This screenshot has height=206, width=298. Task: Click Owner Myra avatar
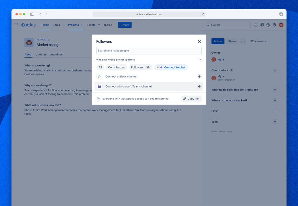(x=214, y=60)
